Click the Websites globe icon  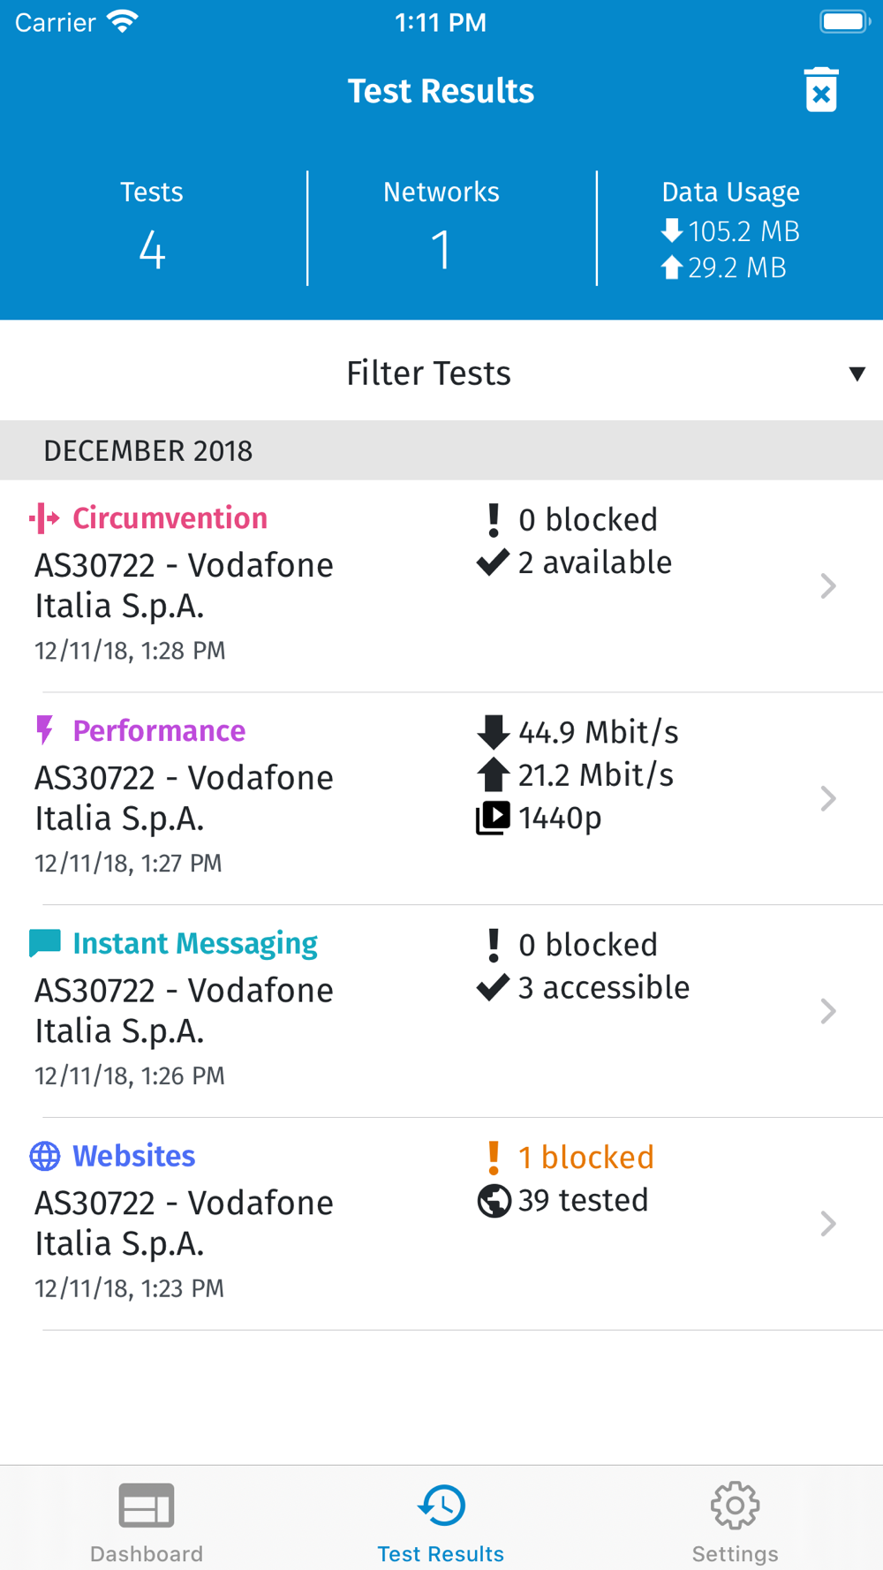pyautogui.click(x=45, y=1156)
